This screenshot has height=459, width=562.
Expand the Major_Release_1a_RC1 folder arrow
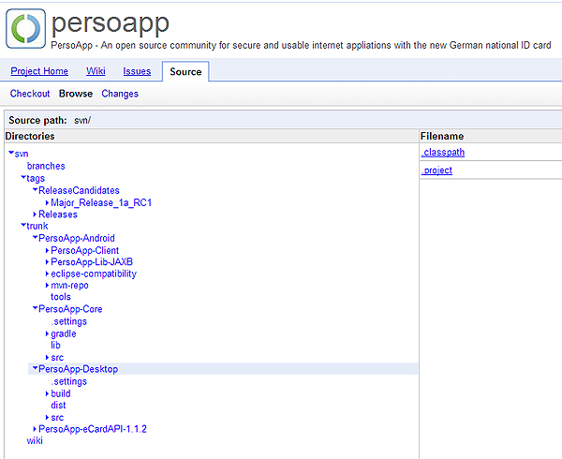pyautogui.click(x=48, y=203)
